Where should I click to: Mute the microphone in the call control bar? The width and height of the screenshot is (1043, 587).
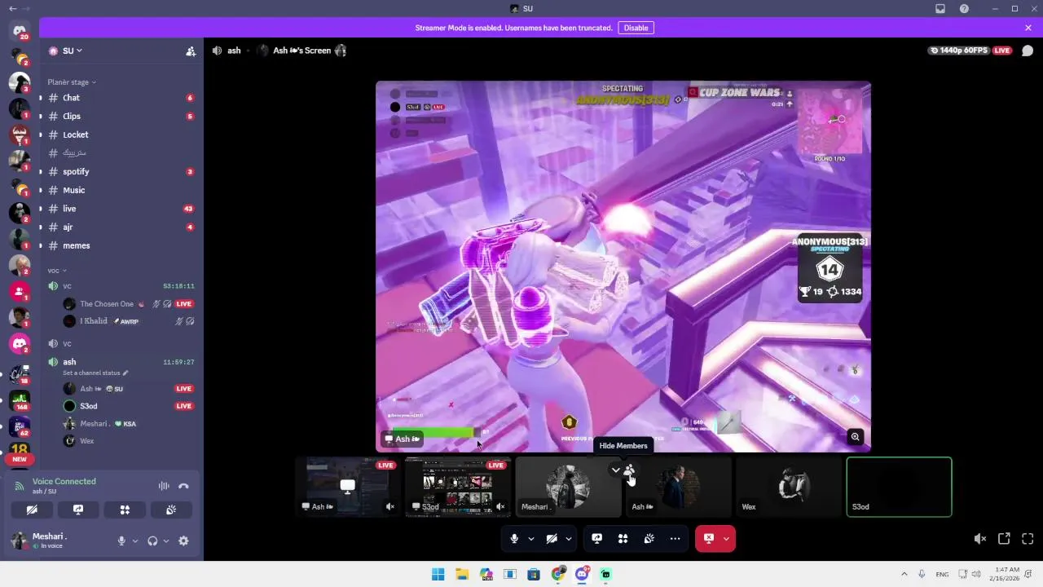pyautogui.click(x=514, y=538)
